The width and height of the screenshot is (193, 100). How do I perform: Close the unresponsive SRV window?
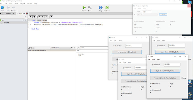[x=189, y=6]
